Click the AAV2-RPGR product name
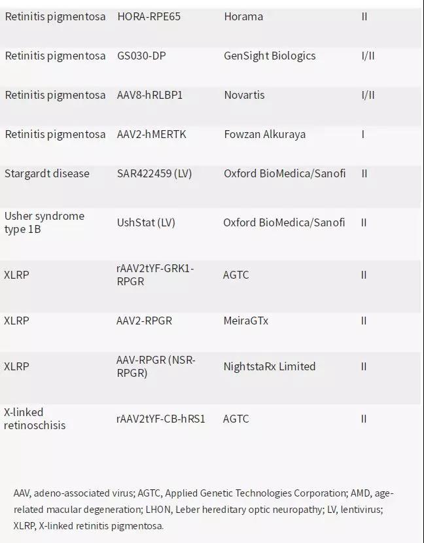Screen dimensions: 424x543 coord(144,321)
